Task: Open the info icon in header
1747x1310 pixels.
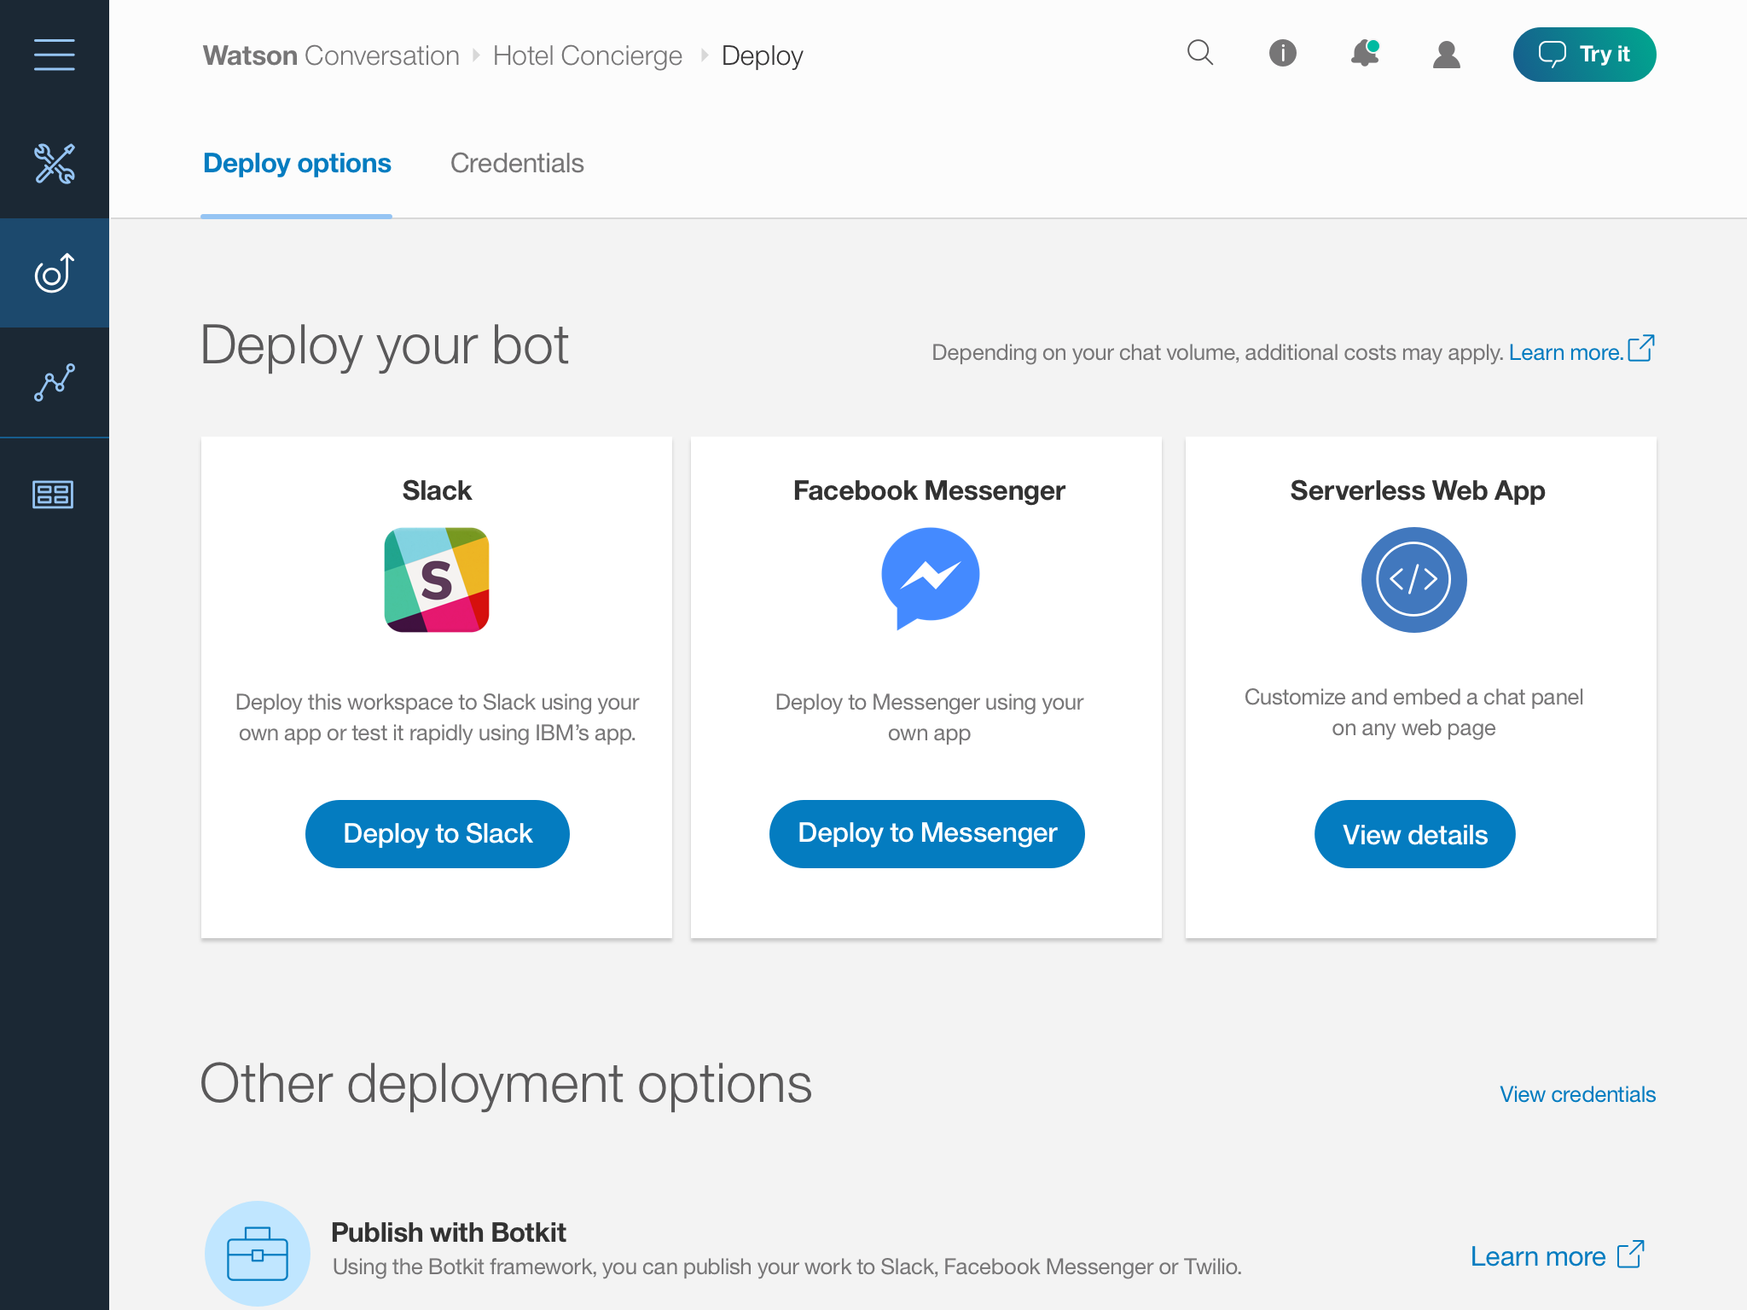Action: [1282, 54]
